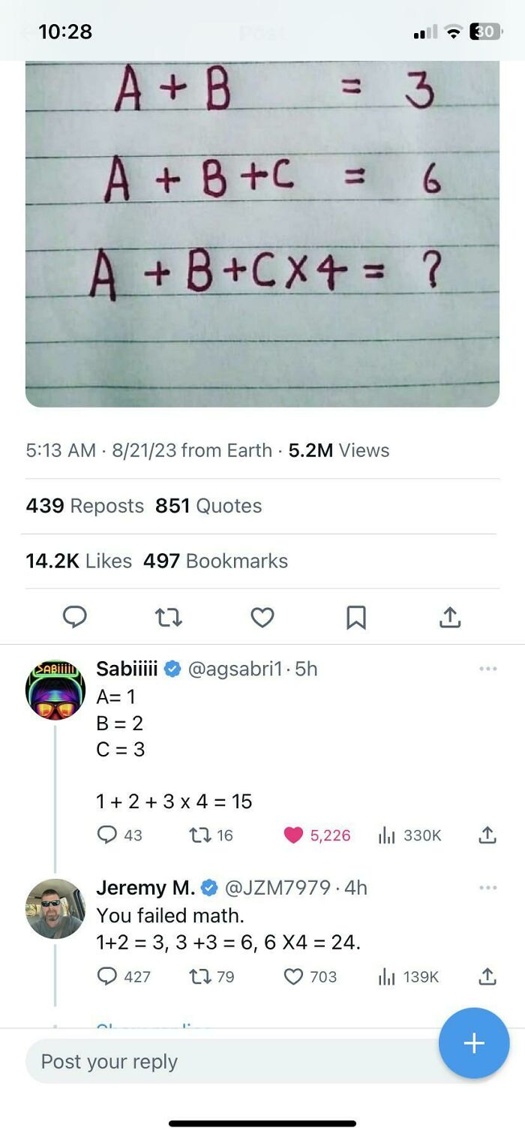Image resolution: width=525 pixels, height=1137 pixels.
Task: Tap the blue compose plus button
Action: tap(473, 1042)
